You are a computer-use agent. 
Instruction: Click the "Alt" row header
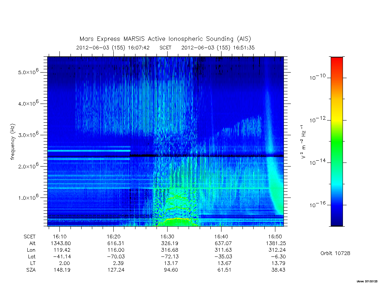[x=32, y=243]
